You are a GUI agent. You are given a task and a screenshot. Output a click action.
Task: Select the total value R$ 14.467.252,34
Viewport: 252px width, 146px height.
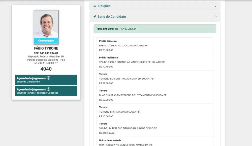pos(126,29)
